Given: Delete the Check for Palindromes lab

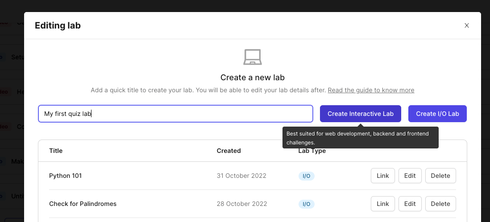Looking at the screenshot, I should point(440,204).
